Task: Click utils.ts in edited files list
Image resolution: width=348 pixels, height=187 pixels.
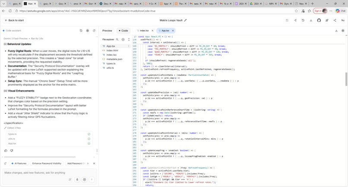Action: click(12, 139)
